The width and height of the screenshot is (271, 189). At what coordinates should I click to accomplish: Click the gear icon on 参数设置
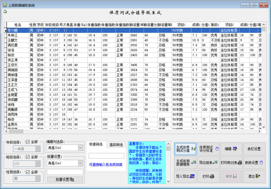coord(261,163)
